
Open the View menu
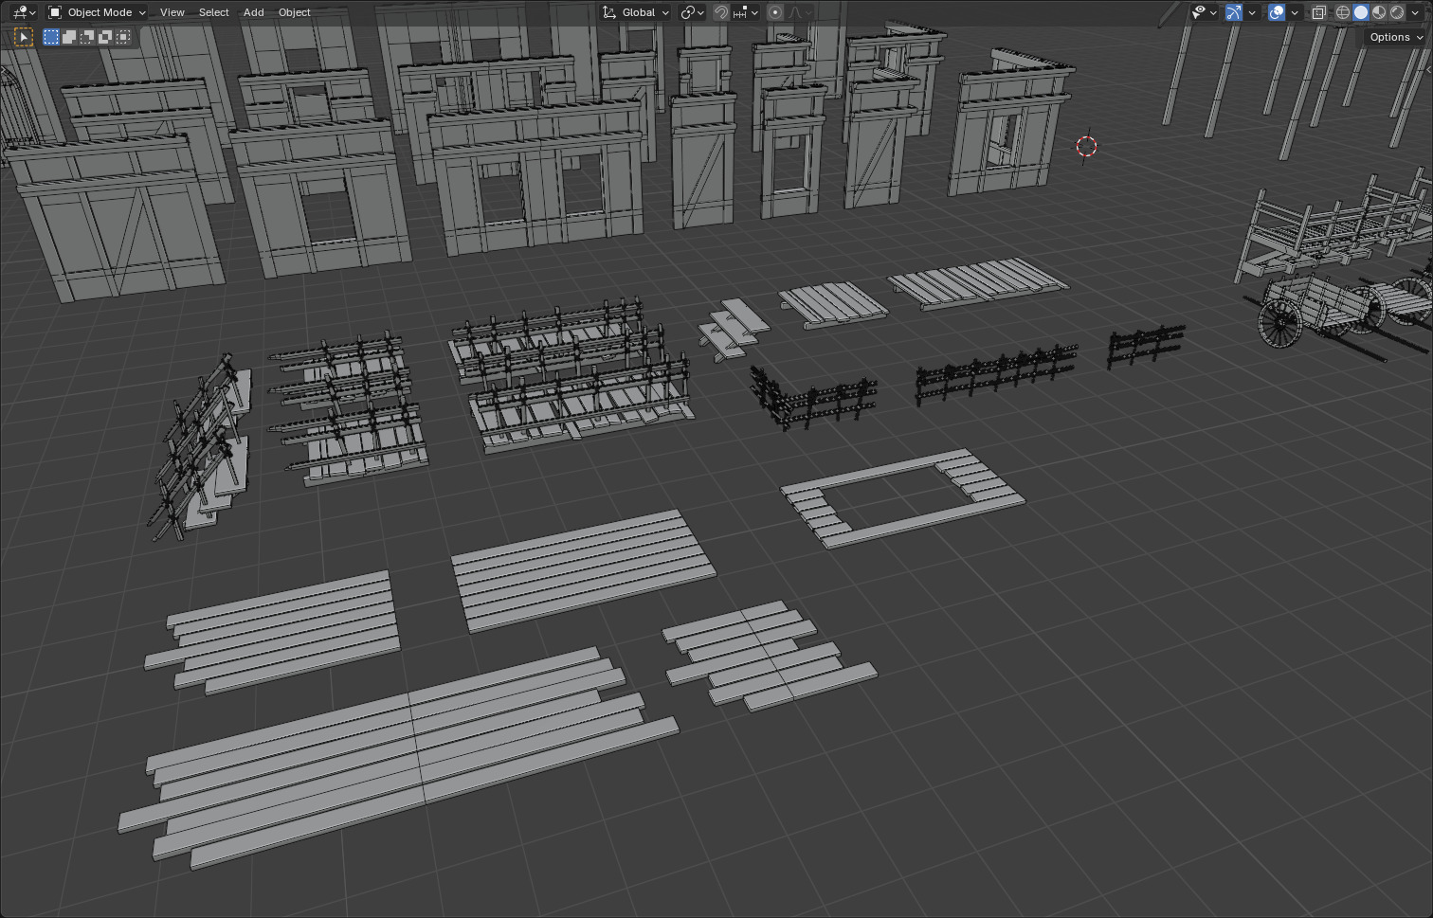click(172, 12)
